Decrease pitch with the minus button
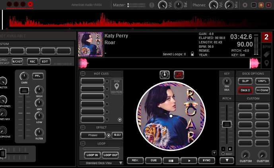The width and height of the screenshot is (274, 168). click(223, 149)
